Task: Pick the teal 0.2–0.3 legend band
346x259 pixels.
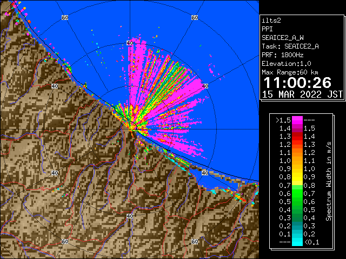Action: pos(297,226)
